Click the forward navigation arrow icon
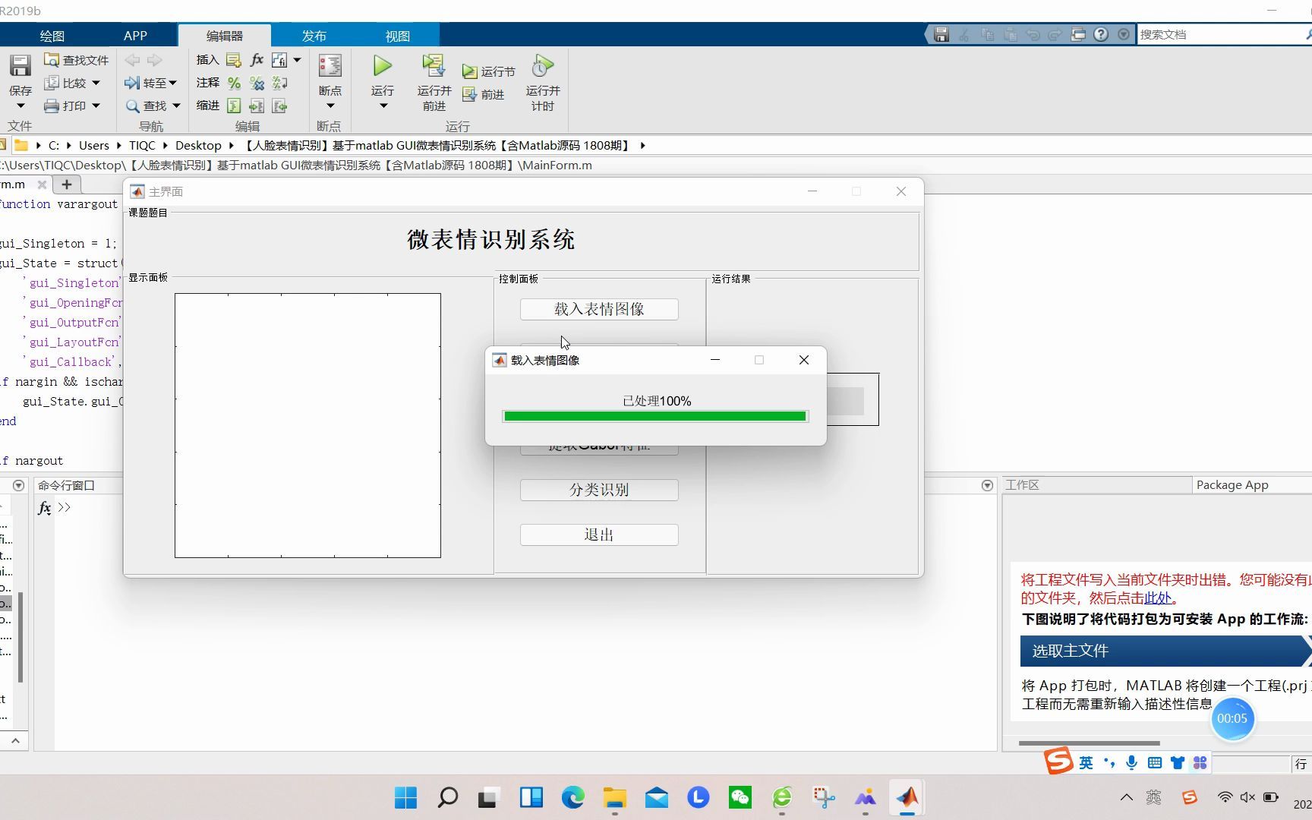This screenshot has height=820, width=1312. [x=155, y=60]
